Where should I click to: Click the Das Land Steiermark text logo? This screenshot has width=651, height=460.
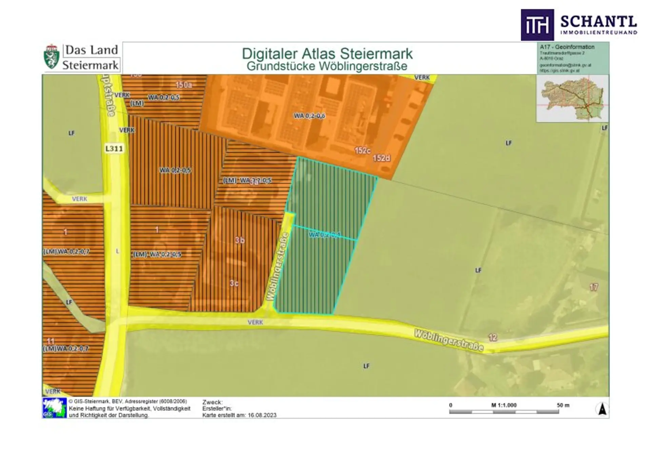pyautogui.click(x=91, y=57)
